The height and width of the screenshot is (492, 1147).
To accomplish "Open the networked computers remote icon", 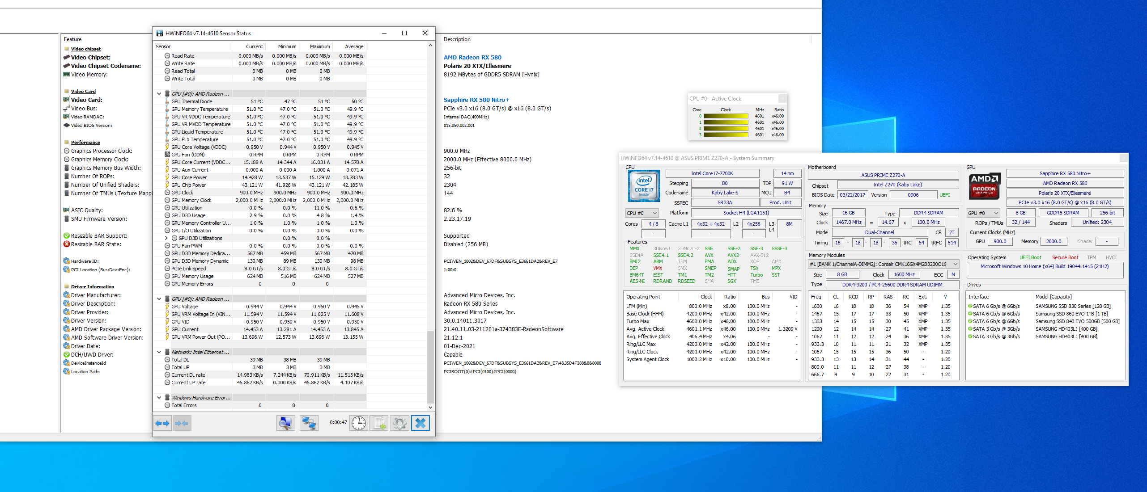I will (309, 423).
